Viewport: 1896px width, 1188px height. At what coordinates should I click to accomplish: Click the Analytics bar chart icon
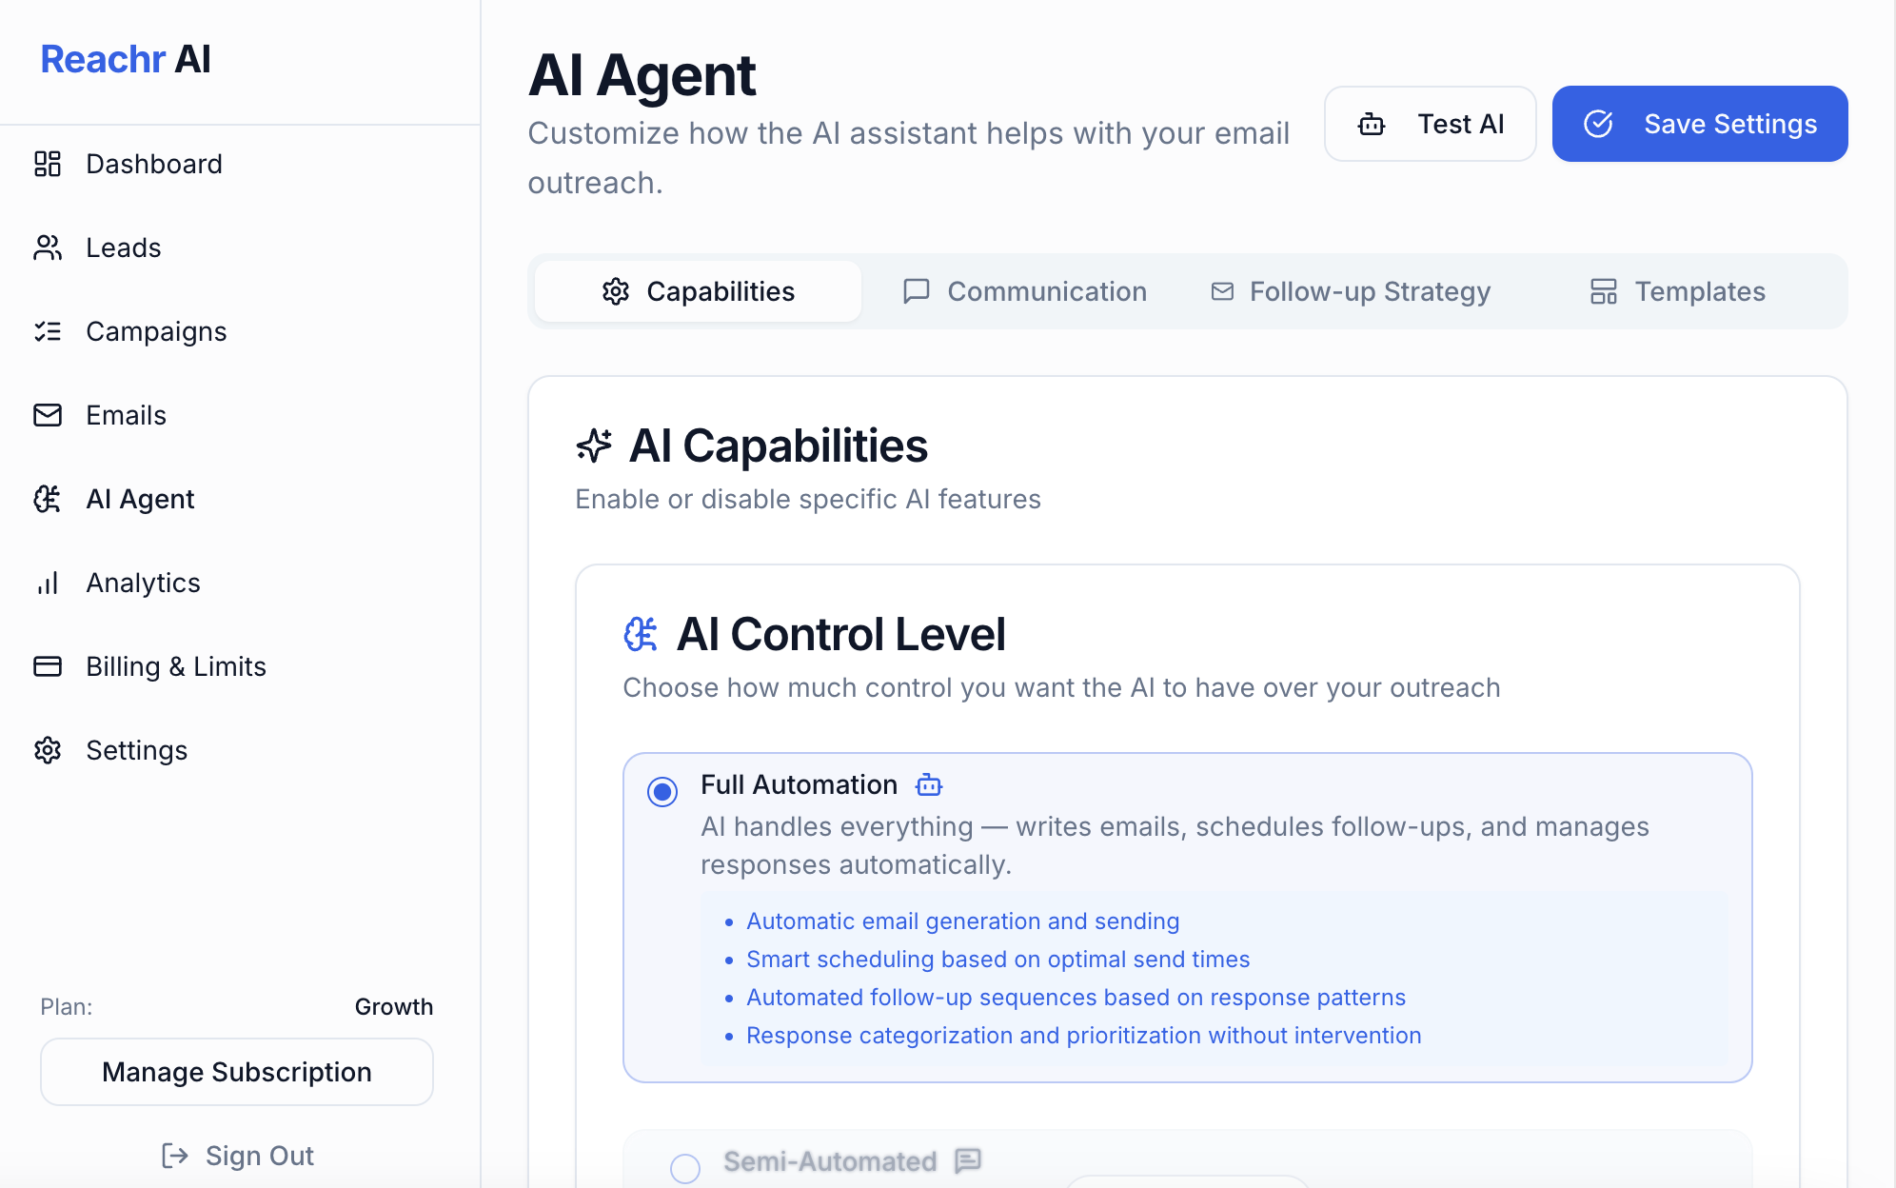click(48, 583)
